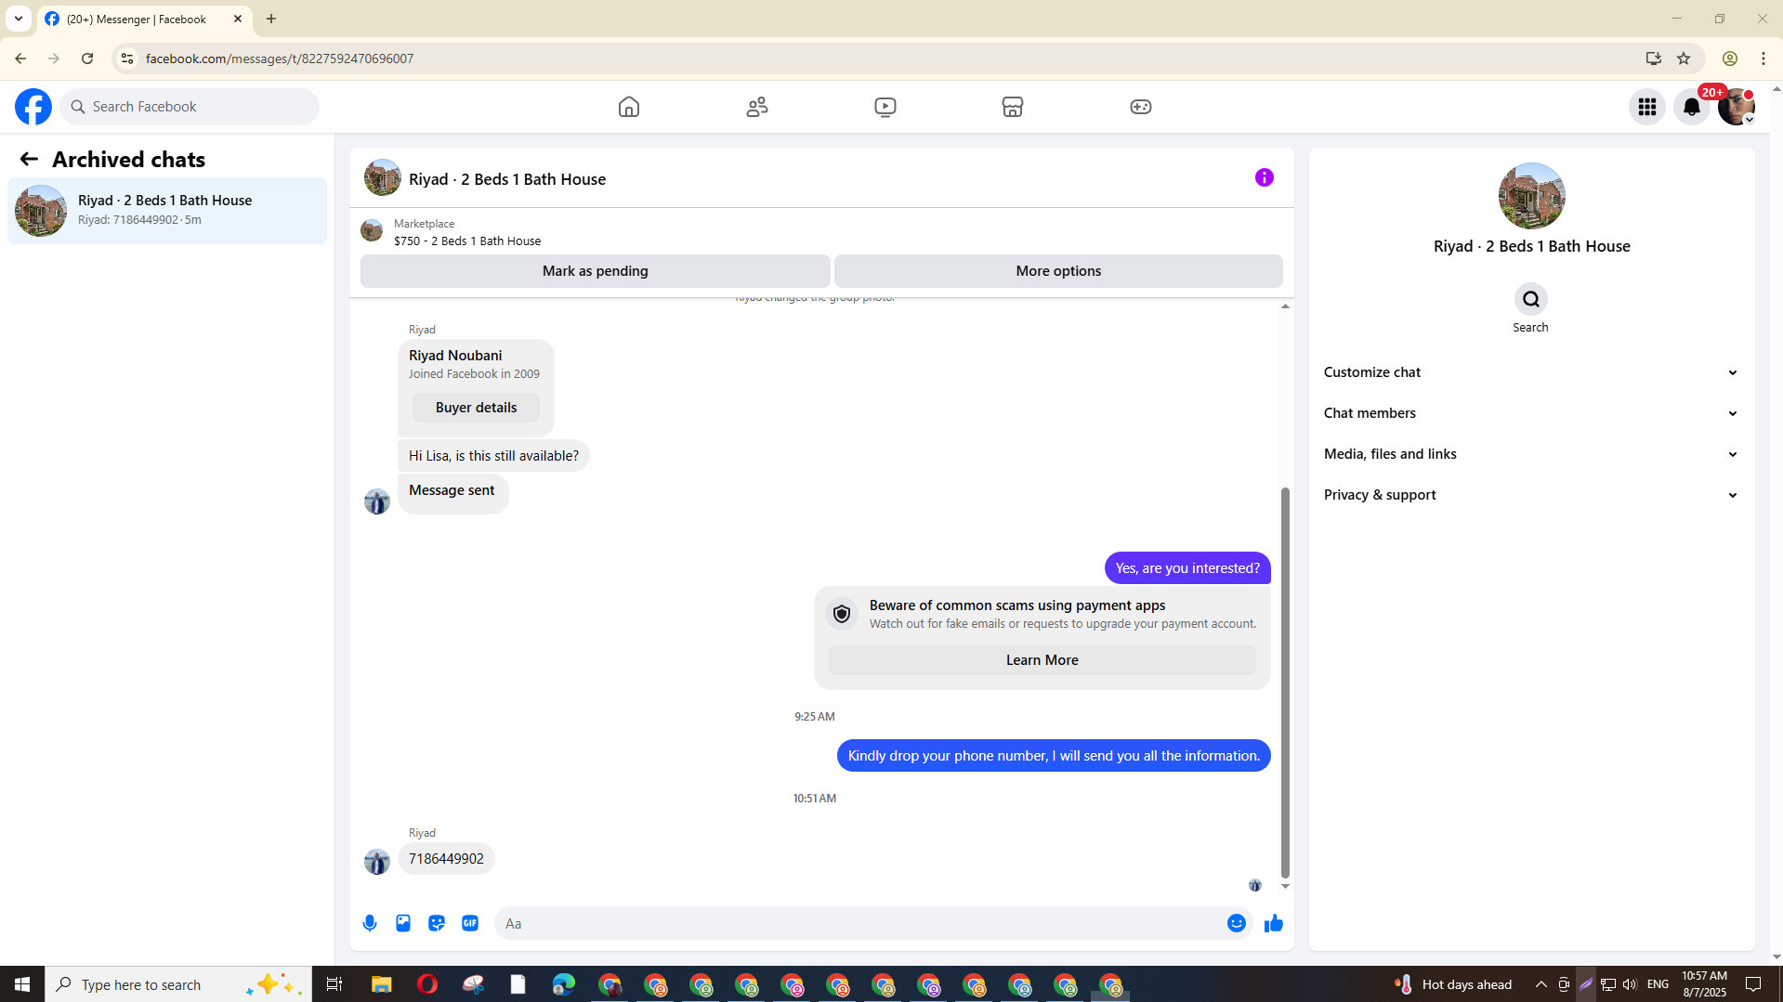This screenshot has width=1783, height=1002.
Task: Open the Windows notification center
Action: [1754, 984]
